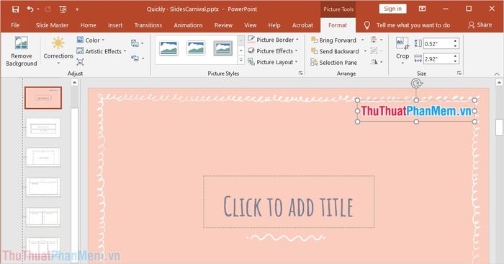The image size is (504, 264).
Task: Expand the Color dropdown arrow
Action: (103, 40)
